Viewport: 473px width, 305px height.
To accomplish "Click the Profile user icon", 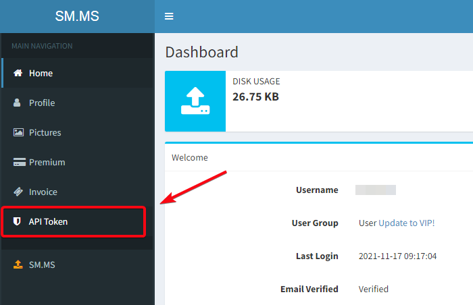I will tap(17, 103).
